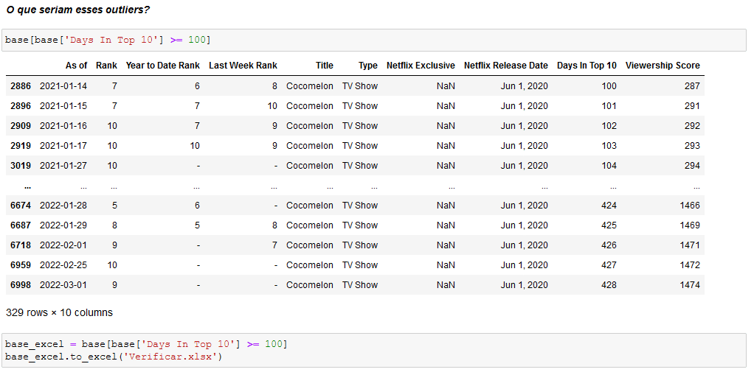Screen dimensions: 754x375
Task: Click Viewership Score value 294
Action: click(x=692, y=165)
